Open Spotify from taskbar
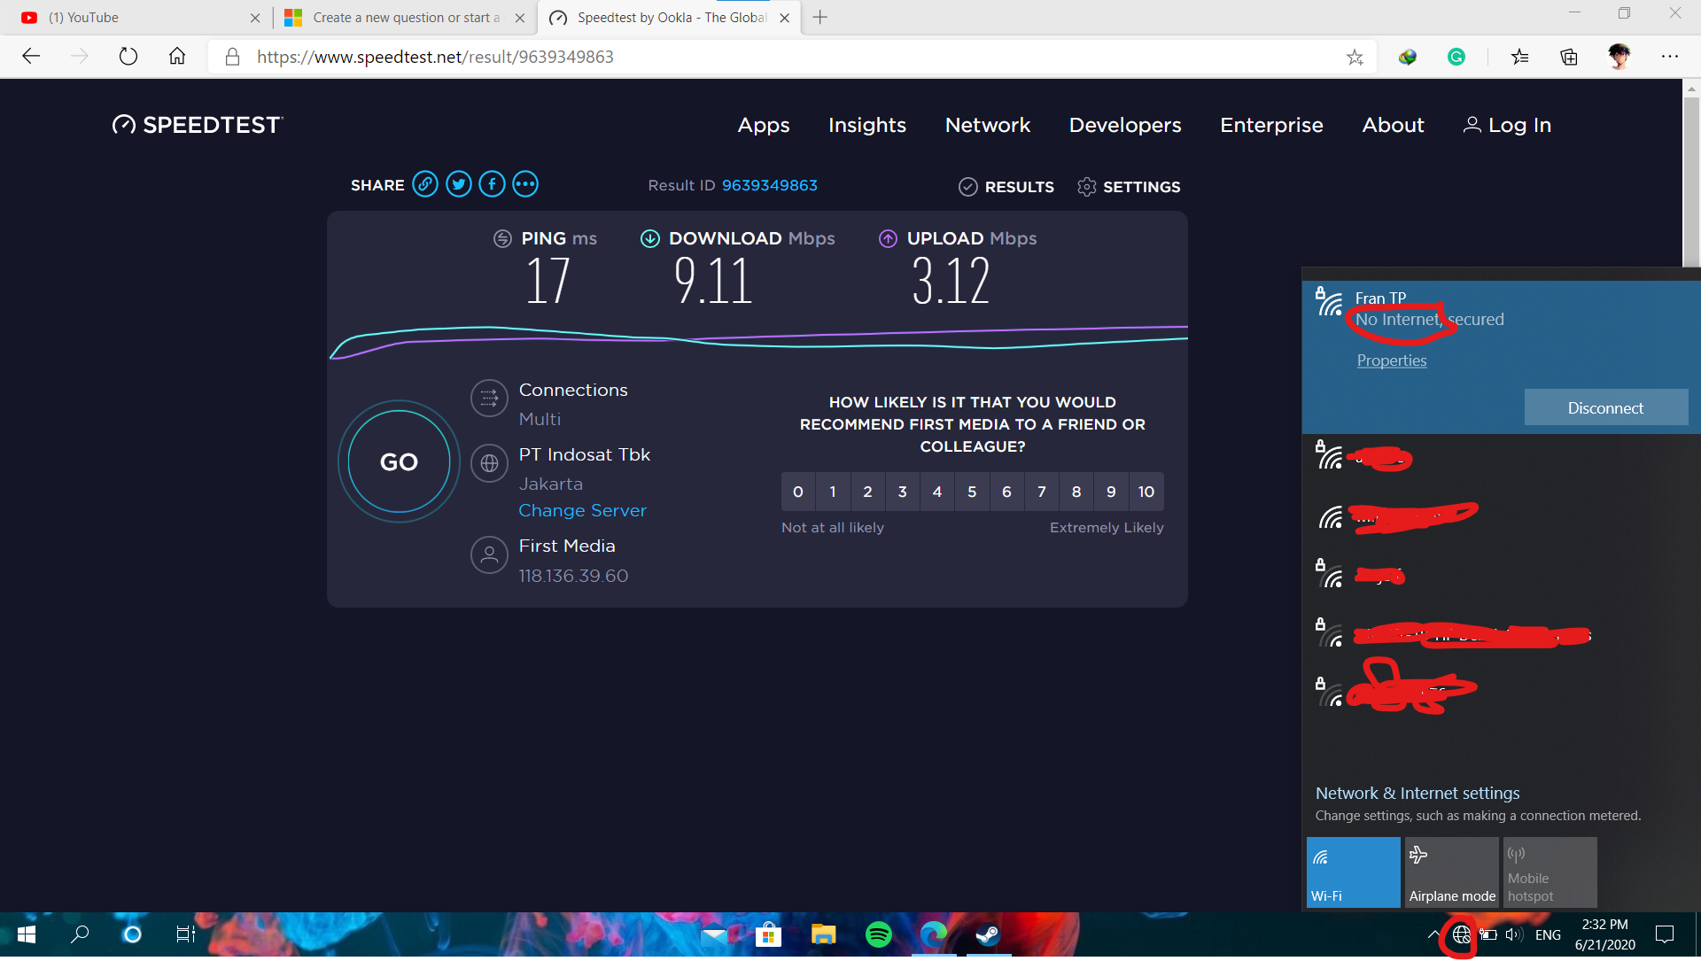1701x961 pixels. [x=879, y=934]
